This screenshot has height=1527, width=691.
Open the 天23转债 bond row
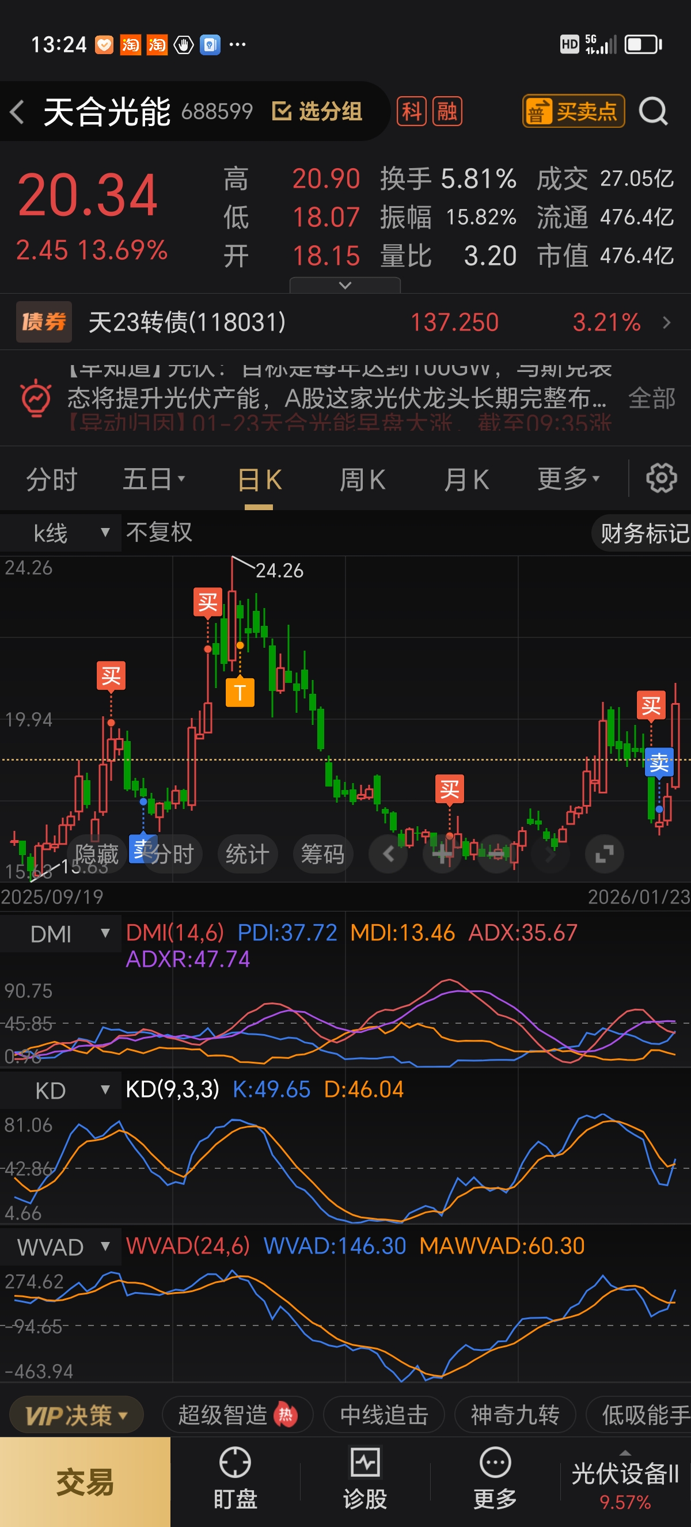(345, 322)
